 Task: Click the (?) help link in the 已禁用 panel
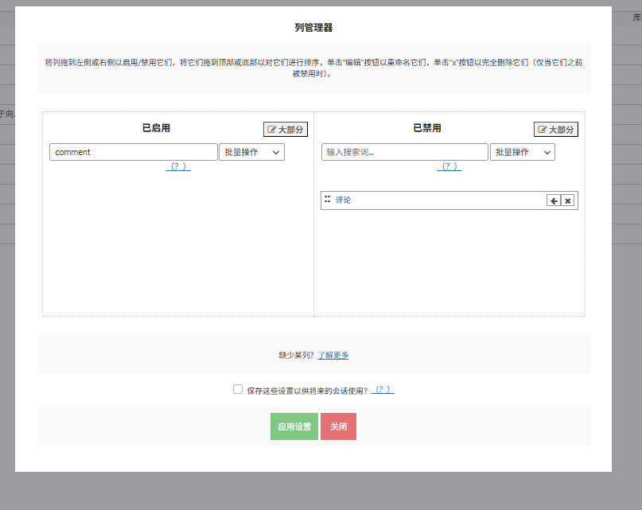(x=449, y=166)
